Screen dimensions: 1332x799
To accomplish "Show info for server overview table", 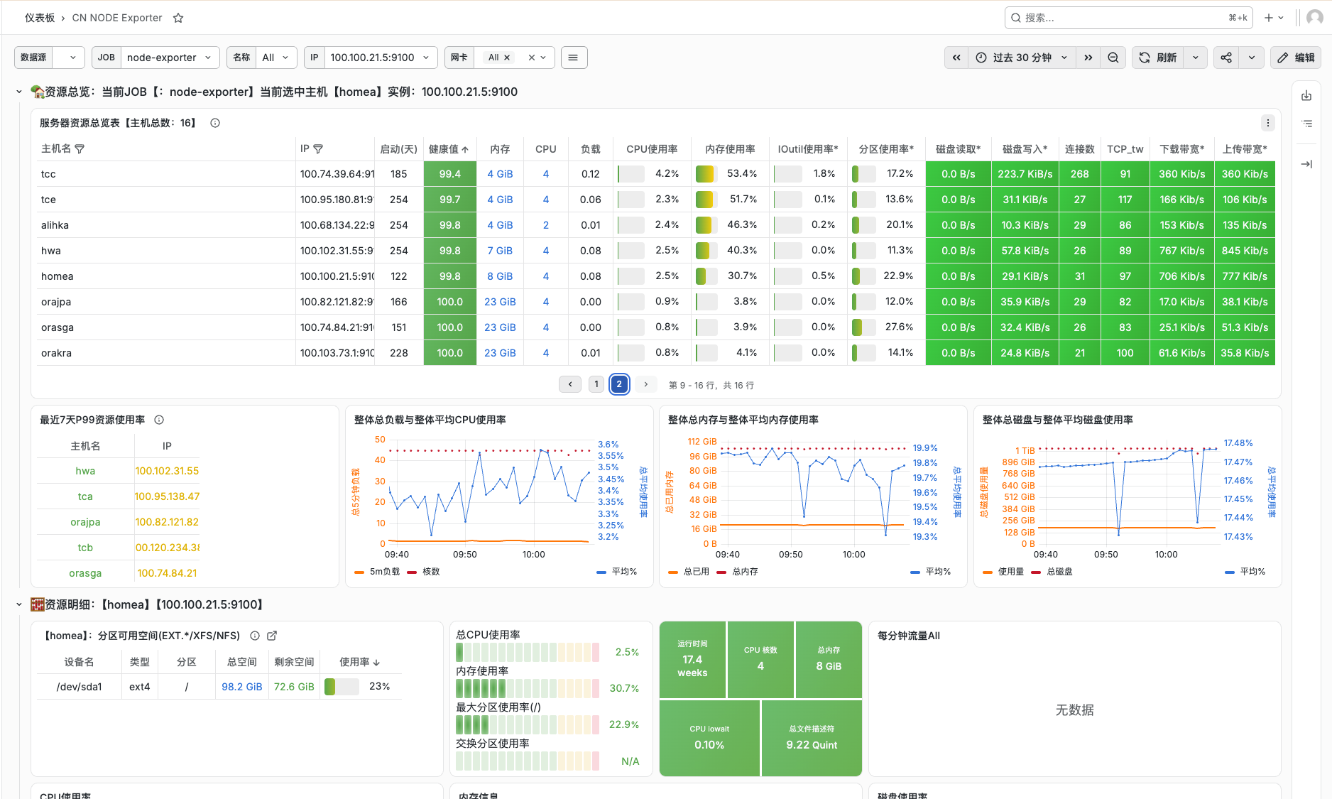I will click(215, 123).
